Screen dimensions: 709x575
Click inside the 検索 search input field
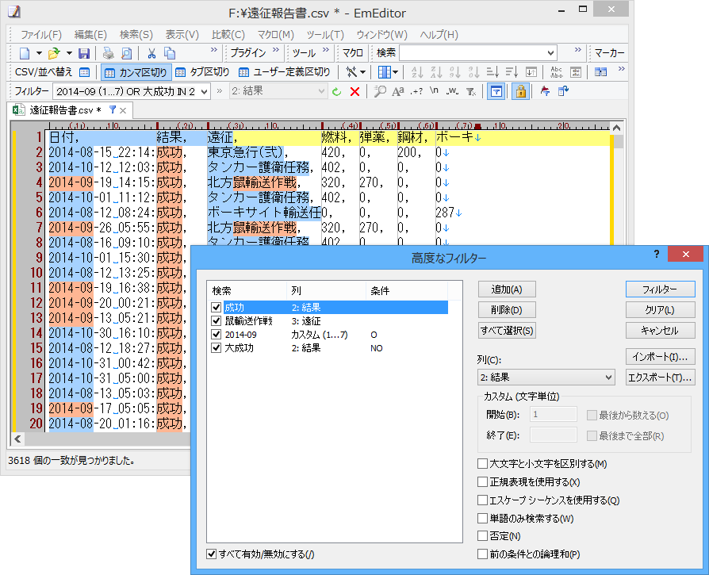pyautogui.click(x=473, y=53)
